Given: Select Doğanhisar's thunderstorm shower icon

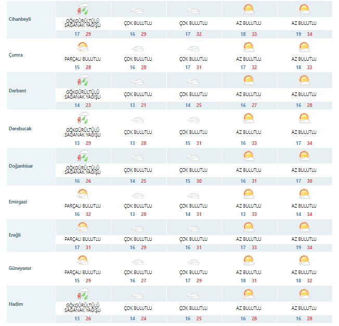Looking at the screenshot, I should coord(83,155).
